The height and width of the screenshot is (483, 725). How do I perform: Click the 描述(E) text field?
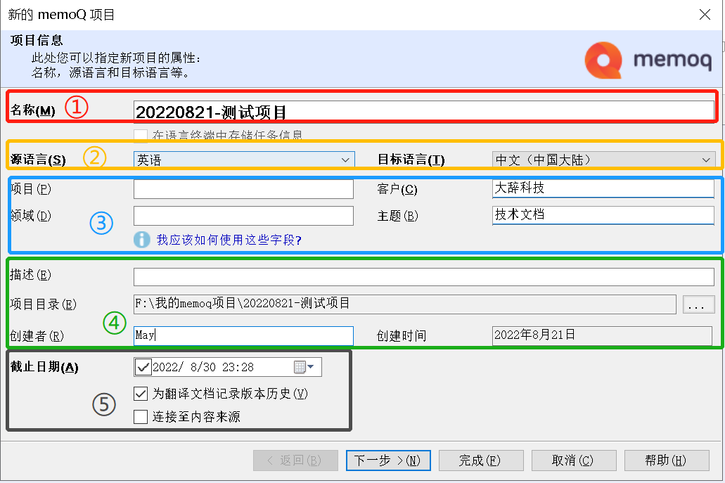click(424, 277)
